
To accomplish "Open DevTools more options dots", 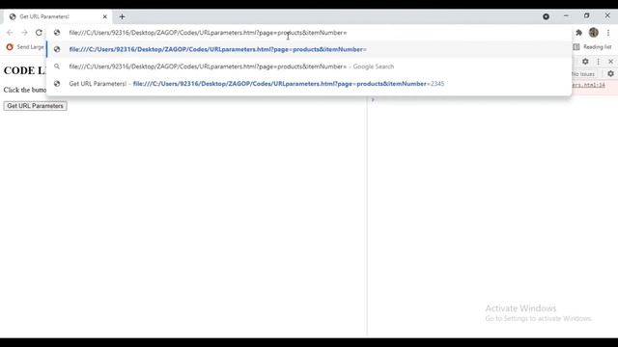I will tap(599, 62).
